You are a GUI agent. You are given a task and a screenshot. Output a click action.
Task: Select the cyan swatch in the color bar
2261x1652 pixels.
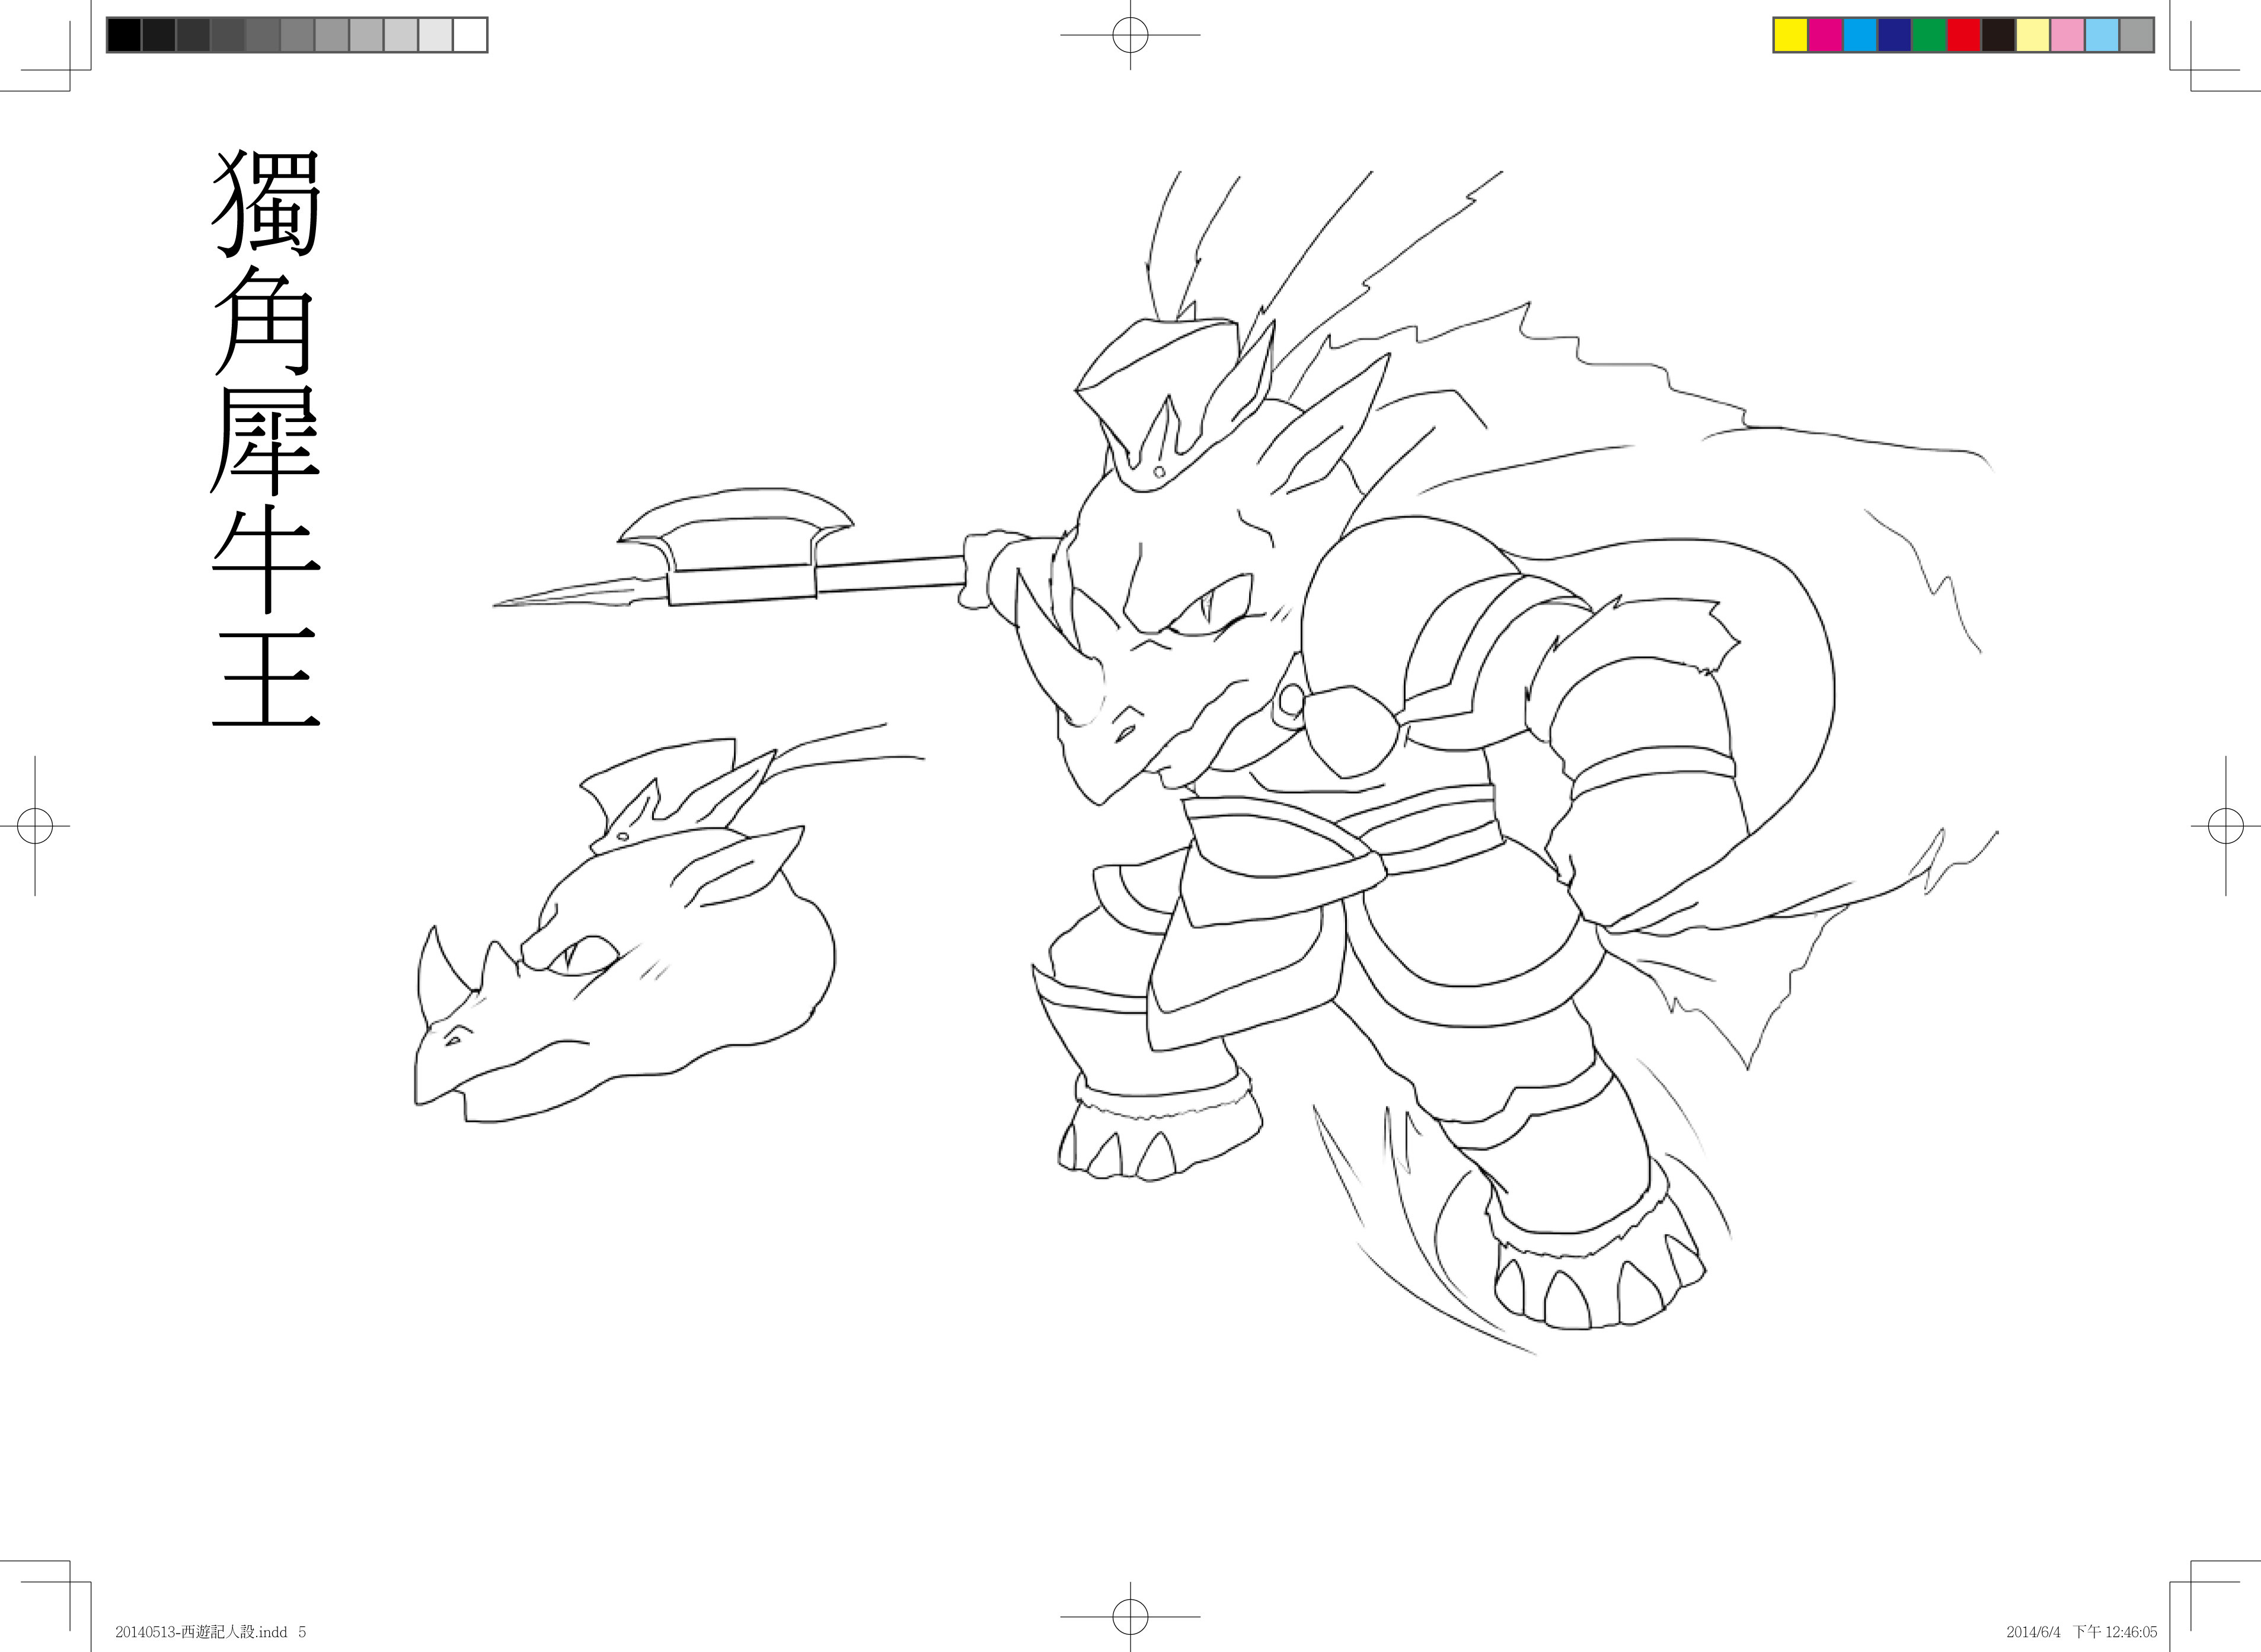point(1859,35)
